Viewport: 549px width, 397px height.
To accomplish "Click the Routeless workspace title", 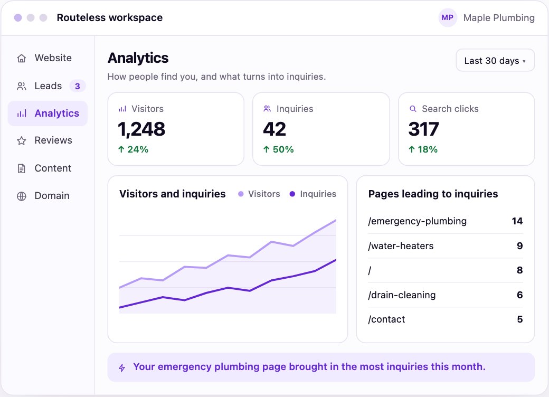I will pyautogui.click(x=110, y=18).
